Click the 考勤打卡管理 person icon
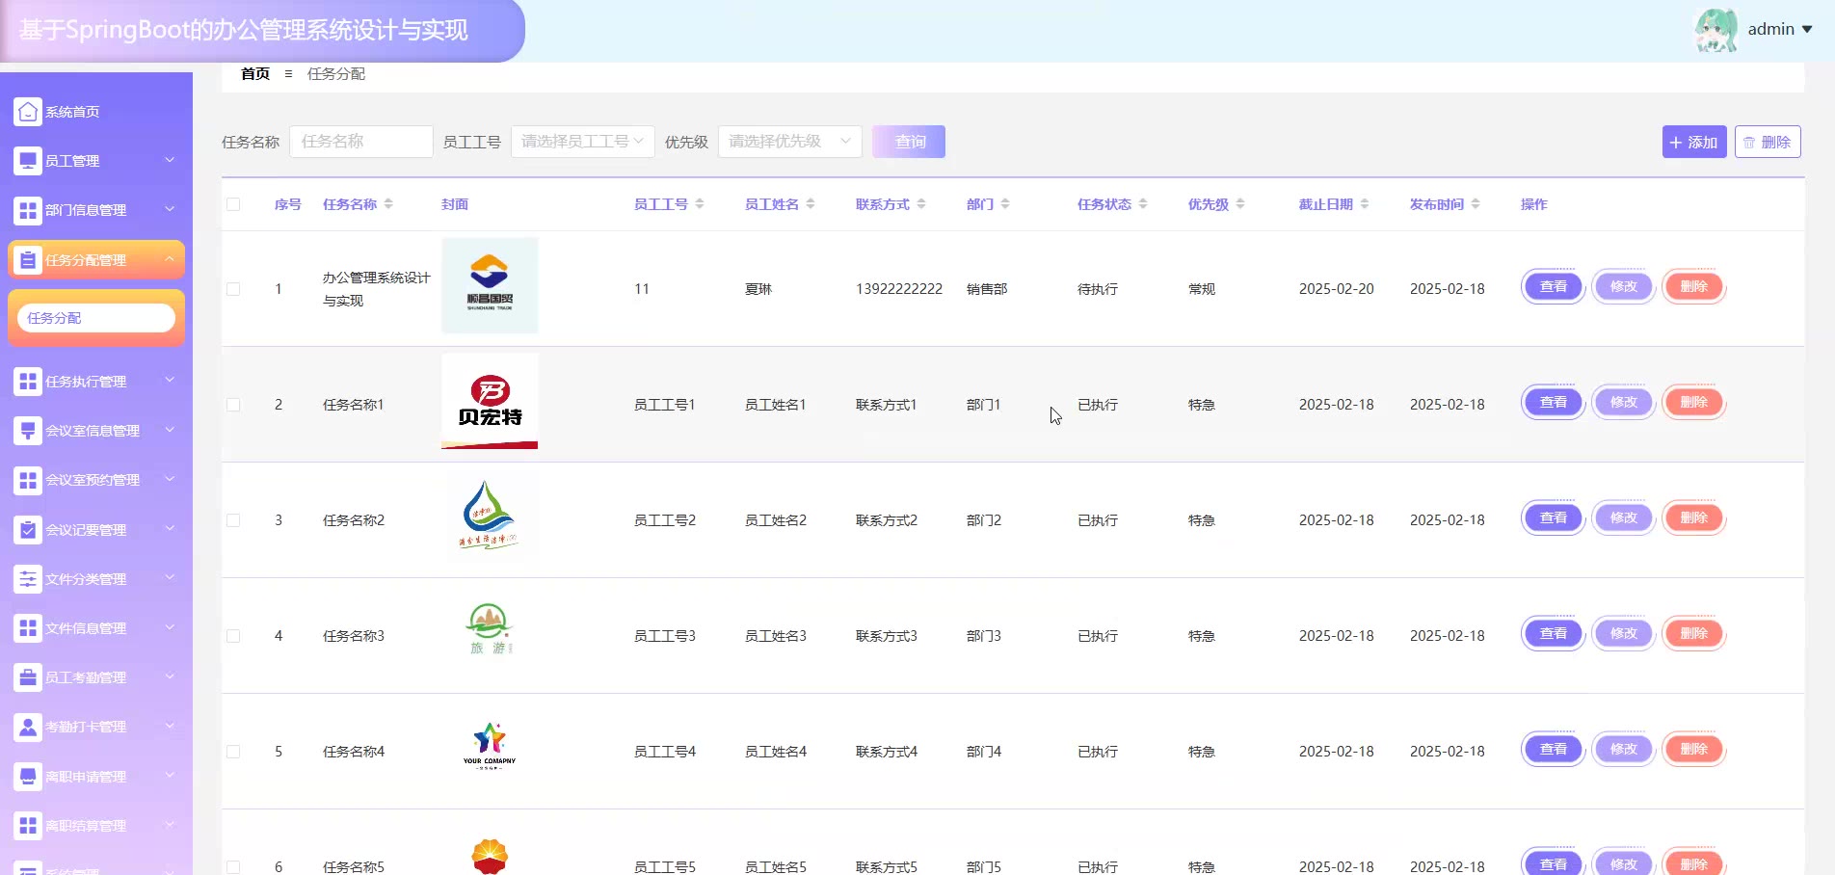Viewport: 1835px width, 875px height. (x=28, y=727)
